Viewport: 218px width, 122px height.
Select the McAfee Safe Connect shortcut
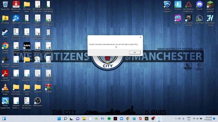[x=16, y=6]
